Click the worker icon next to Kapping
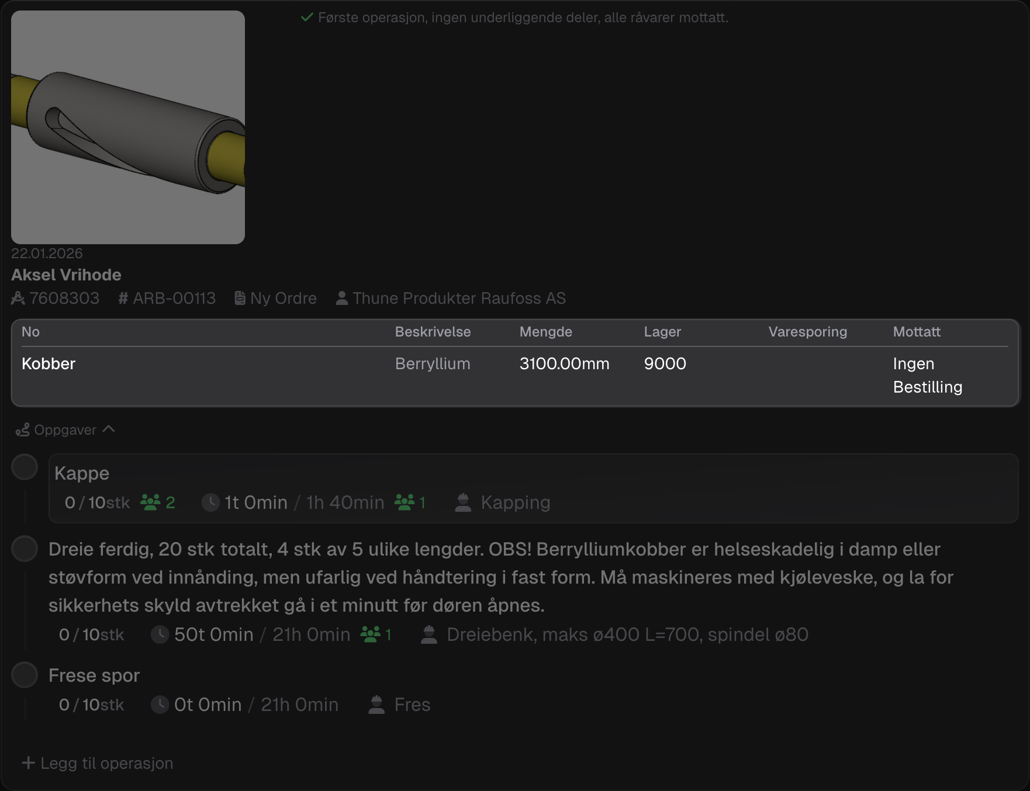1030x791 pixels. coord(463,502)
